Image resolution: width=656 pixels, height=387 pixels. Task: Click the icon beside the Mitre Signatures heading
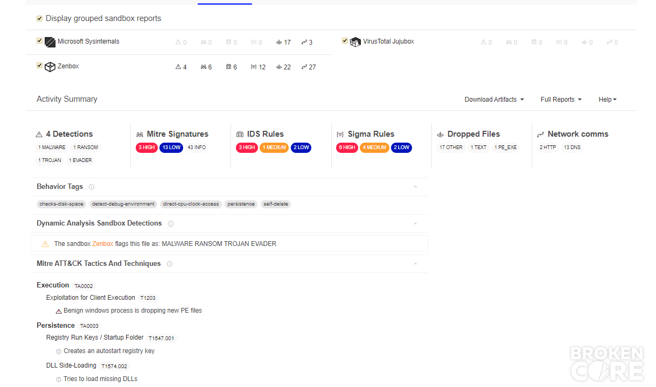click(140, 135)
